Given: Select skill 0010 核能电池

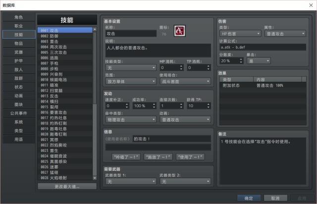Looking at the screenshot, I should [65, 79].
